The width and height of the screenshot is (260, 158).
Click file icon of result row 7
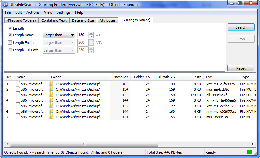click(x=18, y=117)
